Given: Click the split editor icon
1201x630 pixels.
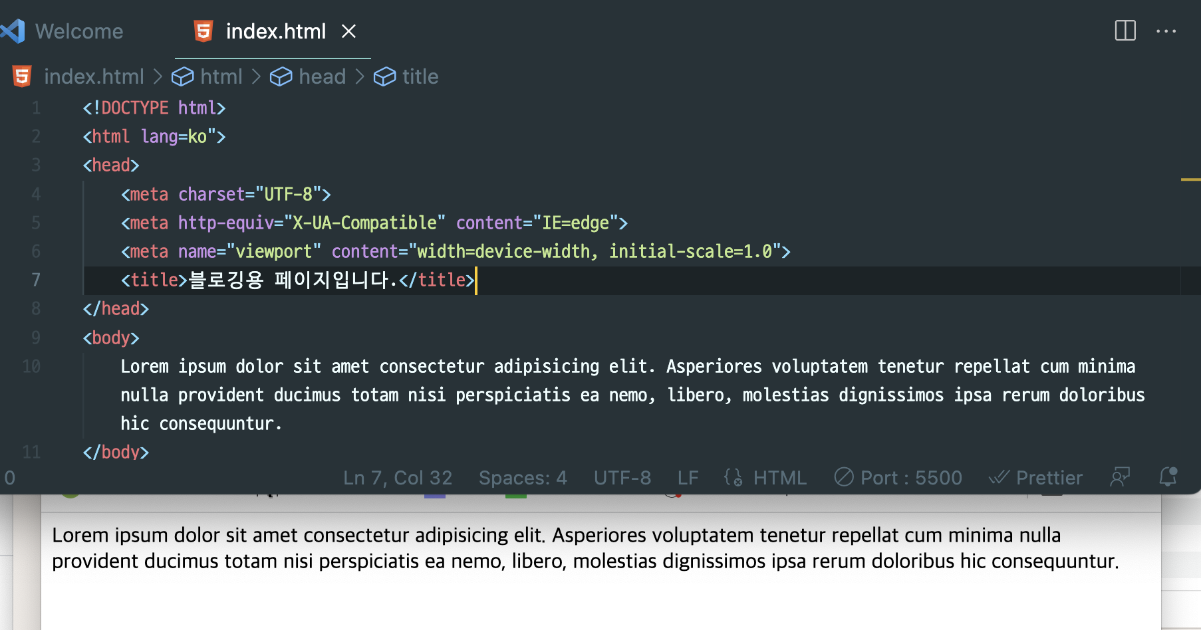Looking at the screenshot, I should [1125, 31].
